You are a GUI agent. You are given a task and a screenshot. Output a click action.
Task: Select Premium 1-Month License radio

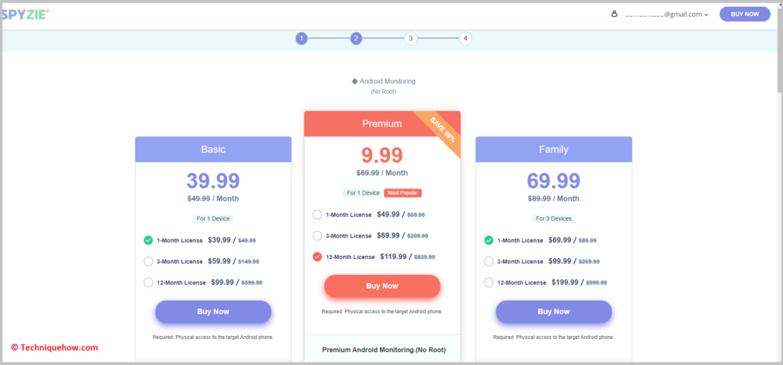coord(317,215)
